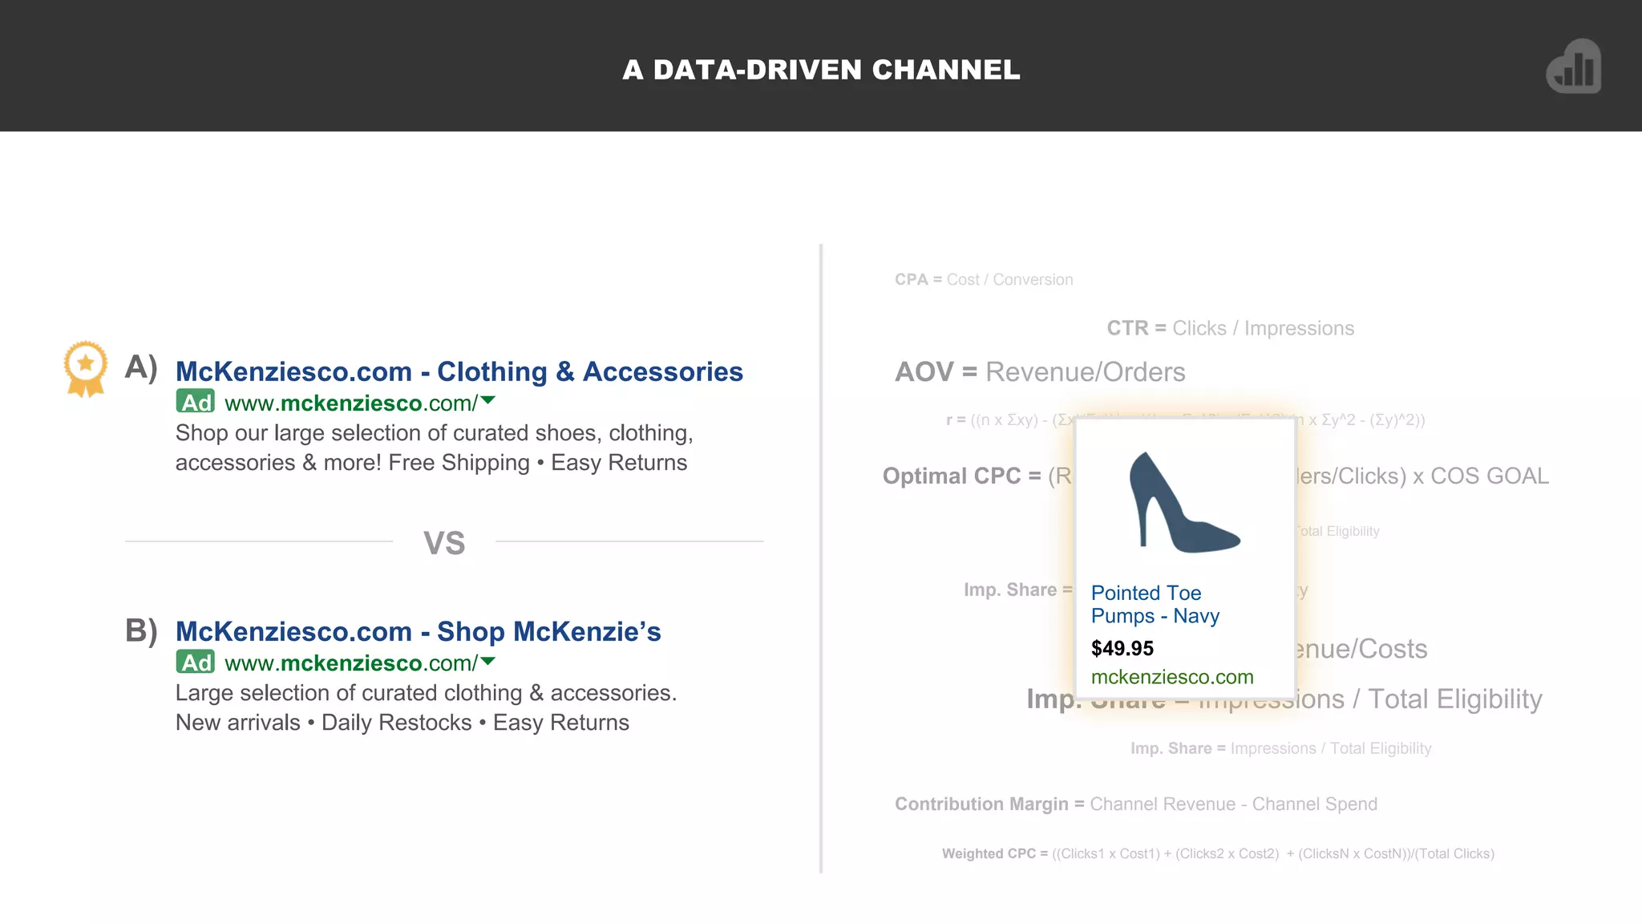This screenshot has width=1642, height=924.
Task: Click the A) label
Action: (x=141, y=367)
